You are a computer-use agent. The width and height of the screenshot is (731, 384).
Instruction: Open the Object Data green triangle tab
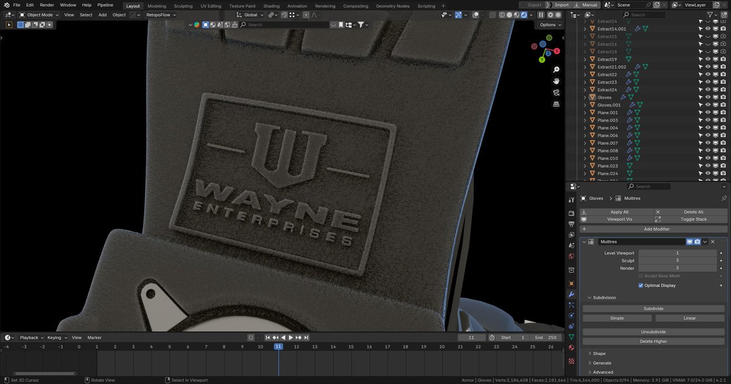(x=571, y=337)
